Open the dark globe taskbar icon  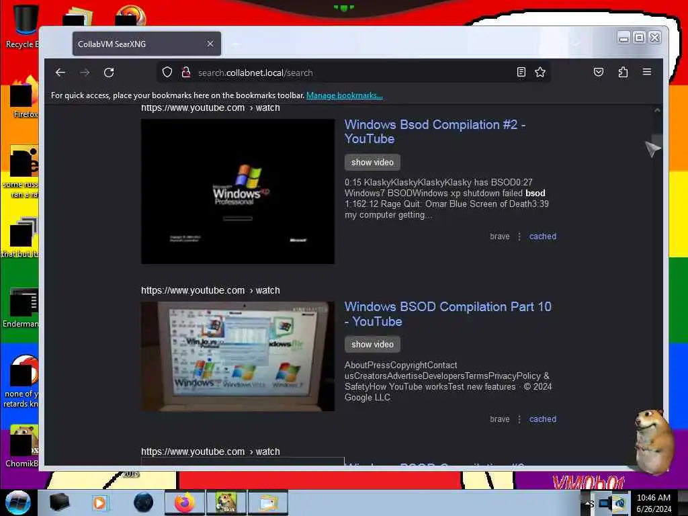pos(144,503)
